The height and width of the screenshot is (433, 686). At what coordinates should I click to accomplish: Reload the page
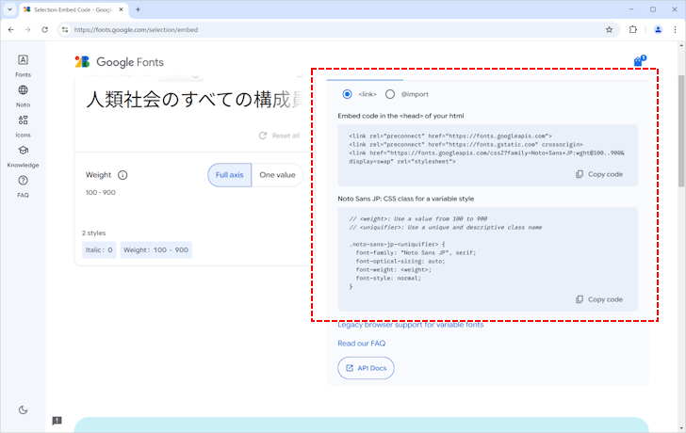point(44,30)
